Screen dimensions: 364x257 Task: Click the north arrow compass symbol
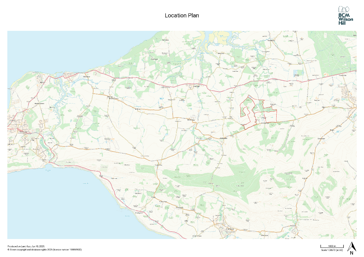(352, 248)
